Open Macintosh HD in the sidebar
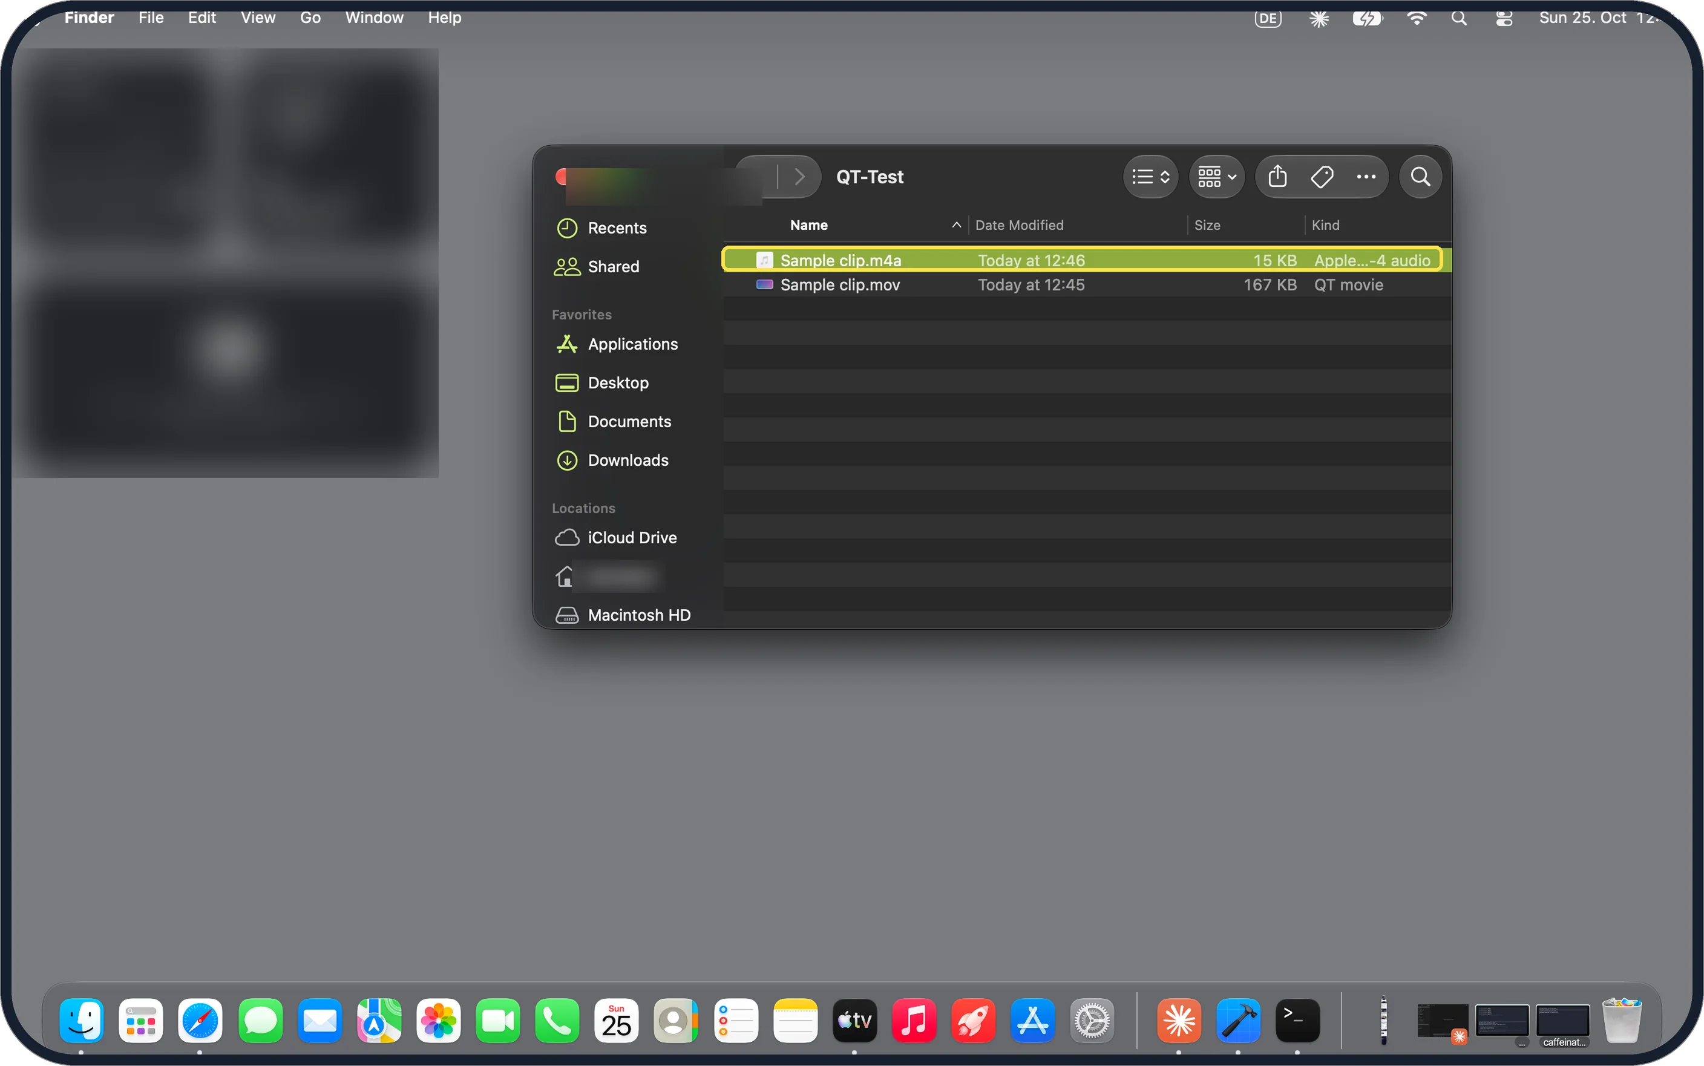1704x1066 pixels. click(x=623, y=615)
